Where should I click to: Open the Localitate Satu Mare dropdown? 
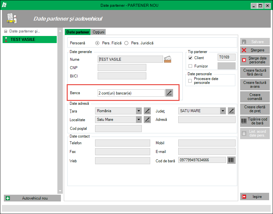coord(139,120)
